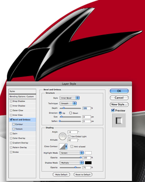
Task: Click the layer style preview thumbnail
Action: [119, 120]
